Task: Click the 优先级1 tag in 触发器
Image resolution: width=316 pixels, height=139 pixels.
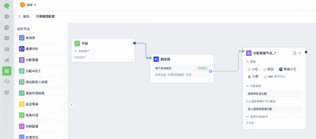Action: pos(203,68)
